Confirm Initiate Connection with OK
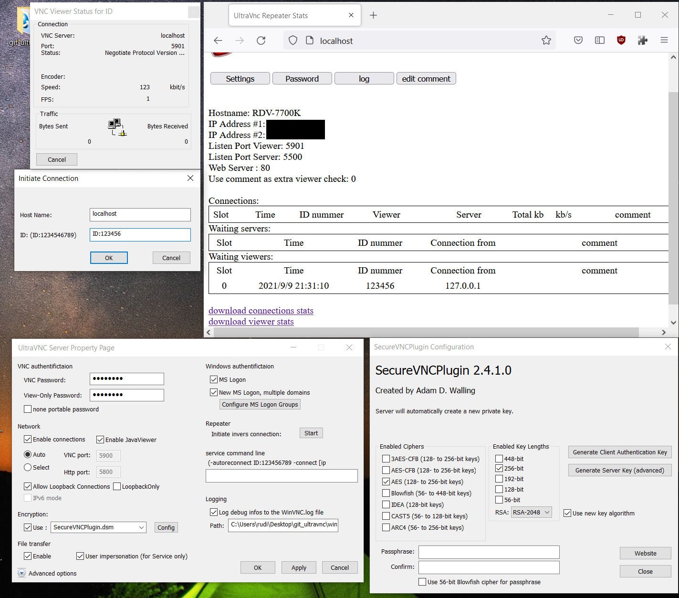Image resolution: width=679 pixels, height=598 pixels. (109, 258)
